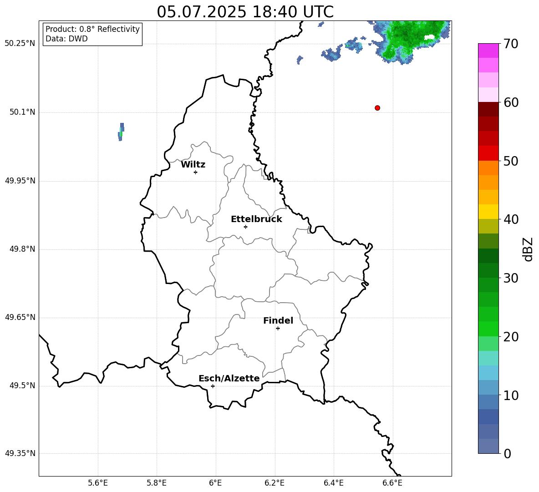Click the longitude label 5.6°E
The image size is (539, 492).
coord(98,483)
